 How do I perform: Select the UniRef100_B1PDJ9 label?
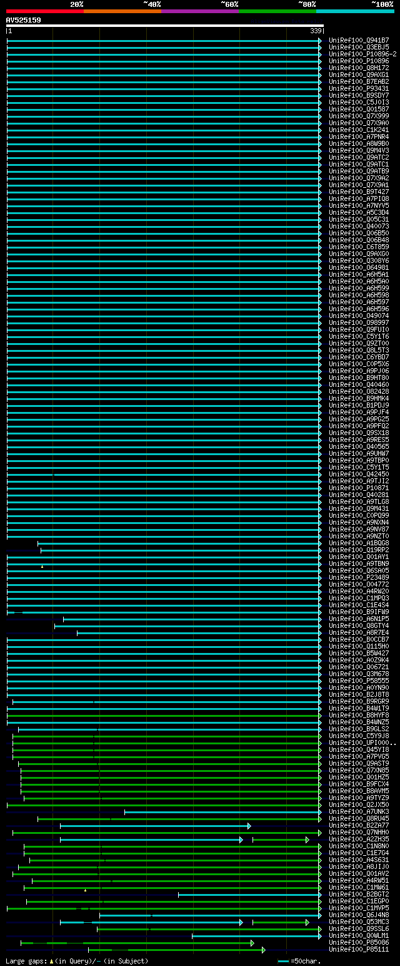[x=358, y=405]
